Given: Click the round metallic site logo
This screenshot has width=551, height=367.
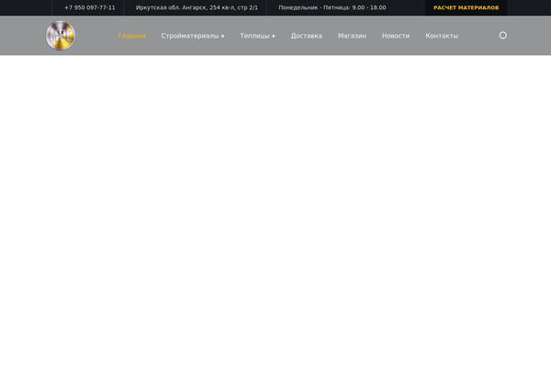Looking at the screenshot, I should (61, 36).
